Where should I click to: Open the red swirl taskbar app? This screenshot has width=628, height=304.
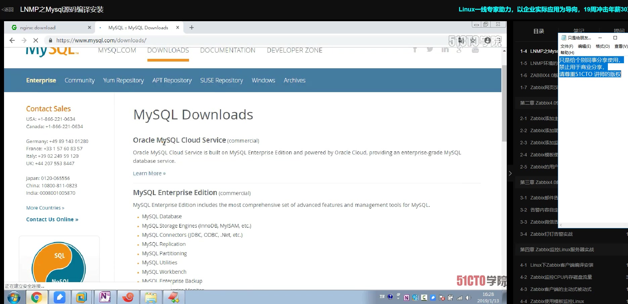point(128,297)
